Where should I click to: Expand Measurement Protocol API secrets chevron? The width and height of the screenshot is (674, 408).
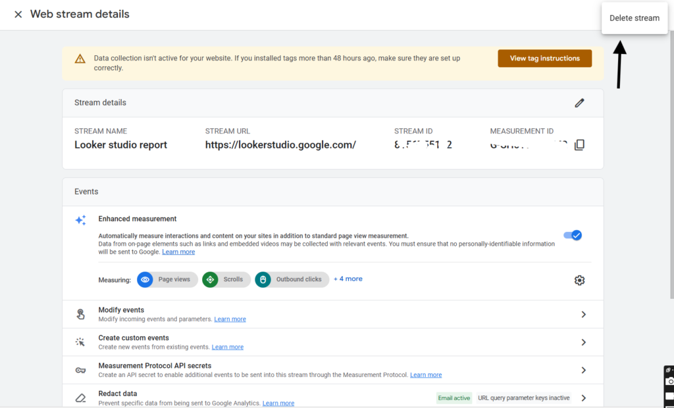pos(583,371)
